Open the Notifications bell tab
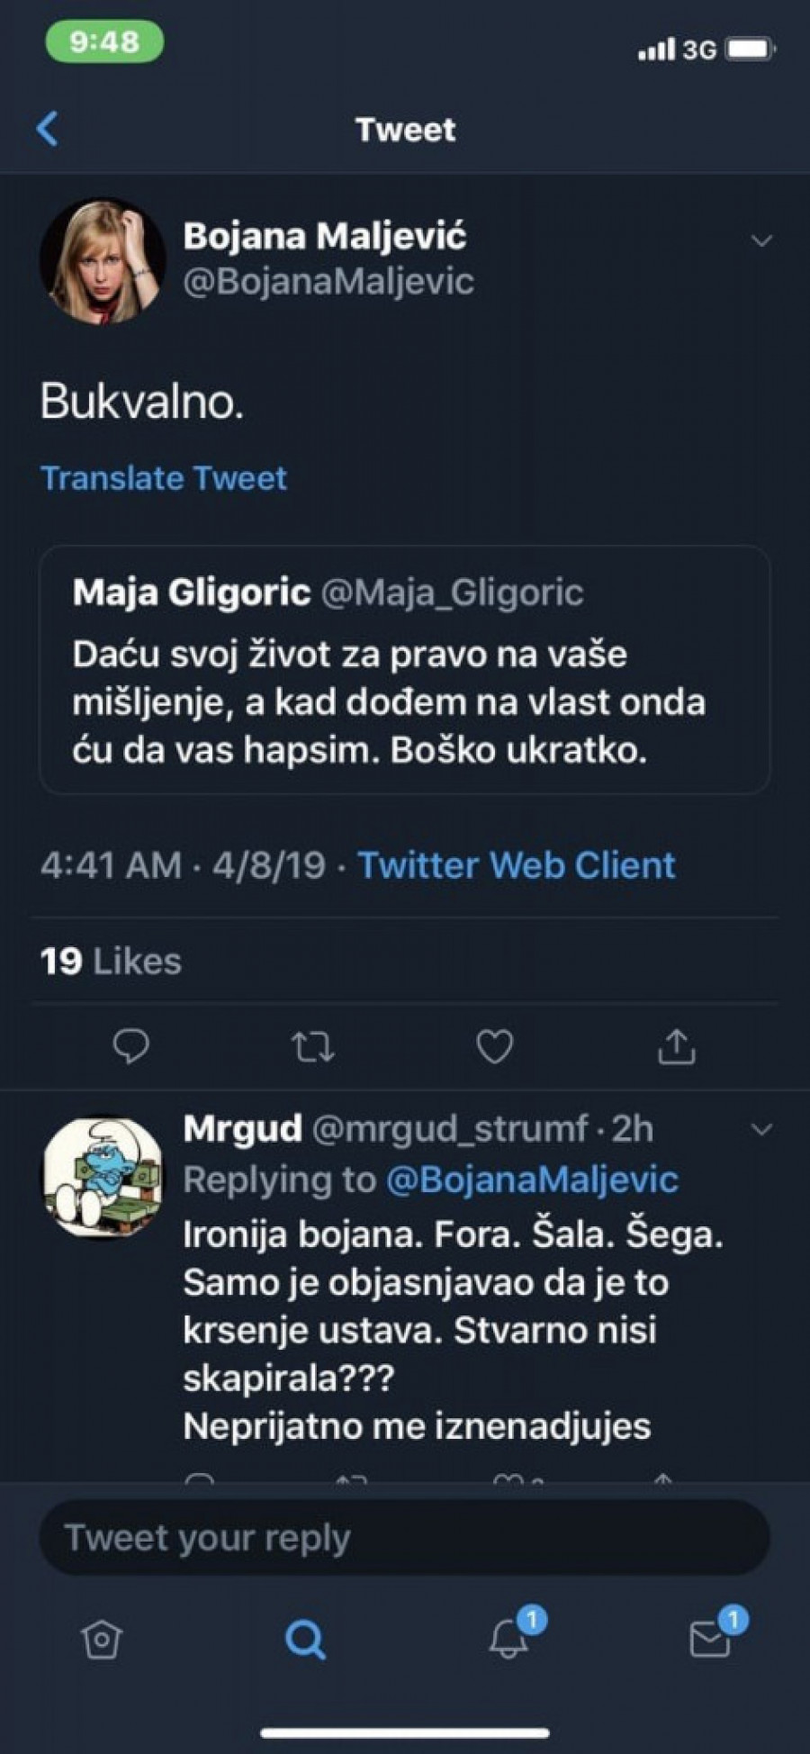810x1754 pixels. 509,1638
